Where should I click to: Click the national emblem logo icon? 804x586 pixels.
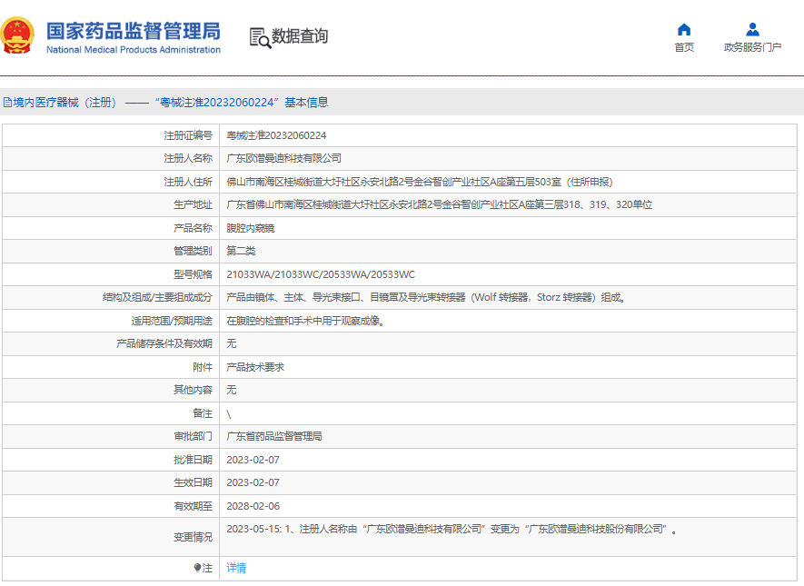pos(17,35)
